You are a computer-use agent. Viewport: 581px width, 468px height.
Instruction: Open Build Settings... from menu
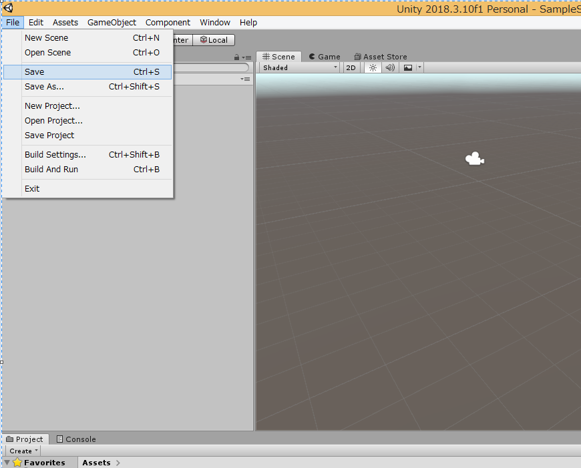pyautogui.click(x=87, y=154)
